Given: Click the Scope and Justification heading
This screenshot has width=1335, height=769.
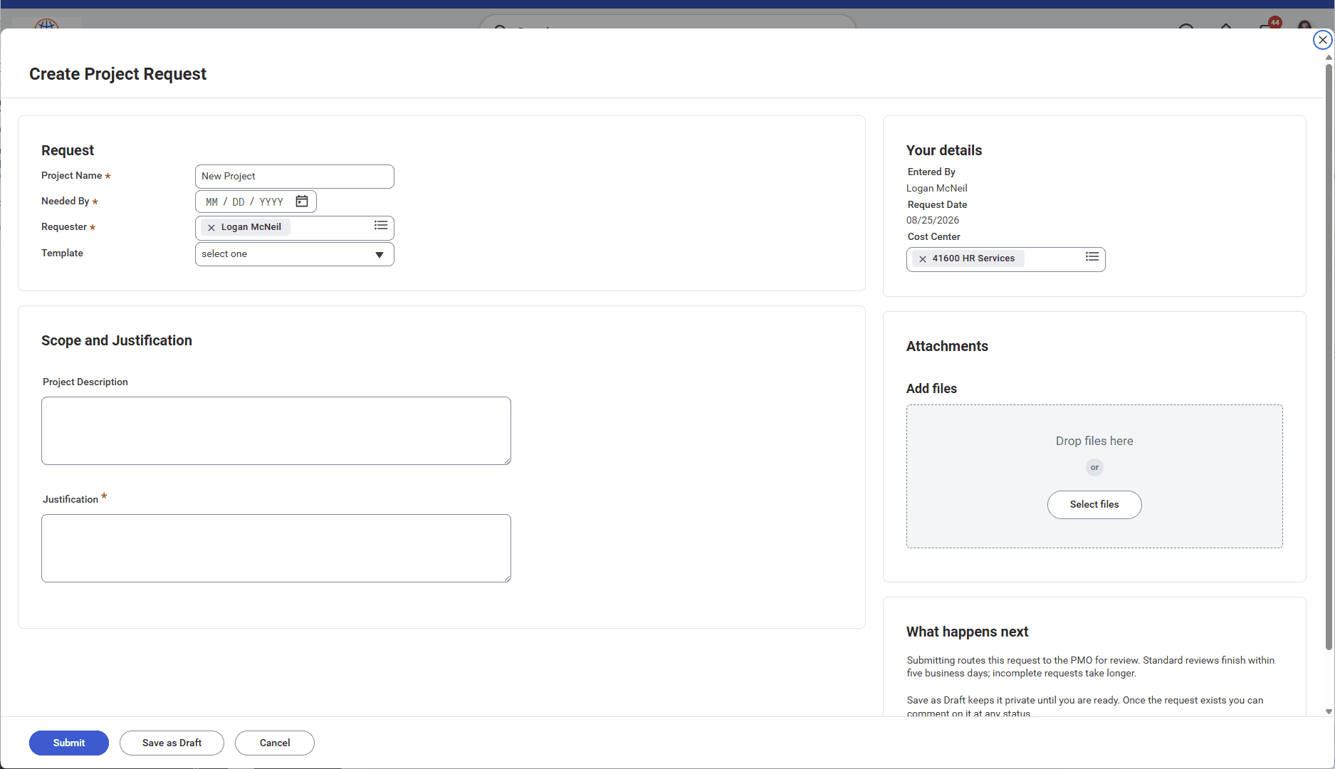Looking at the screenshot, I should [117, 340].
